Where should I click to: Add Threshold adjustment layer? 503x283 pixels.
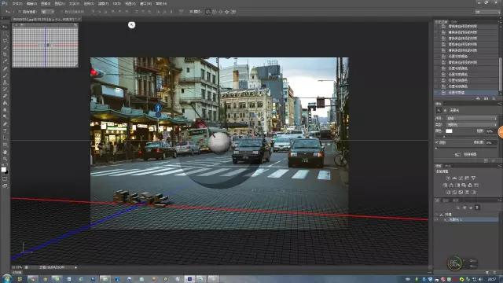[x=461, y=192]
